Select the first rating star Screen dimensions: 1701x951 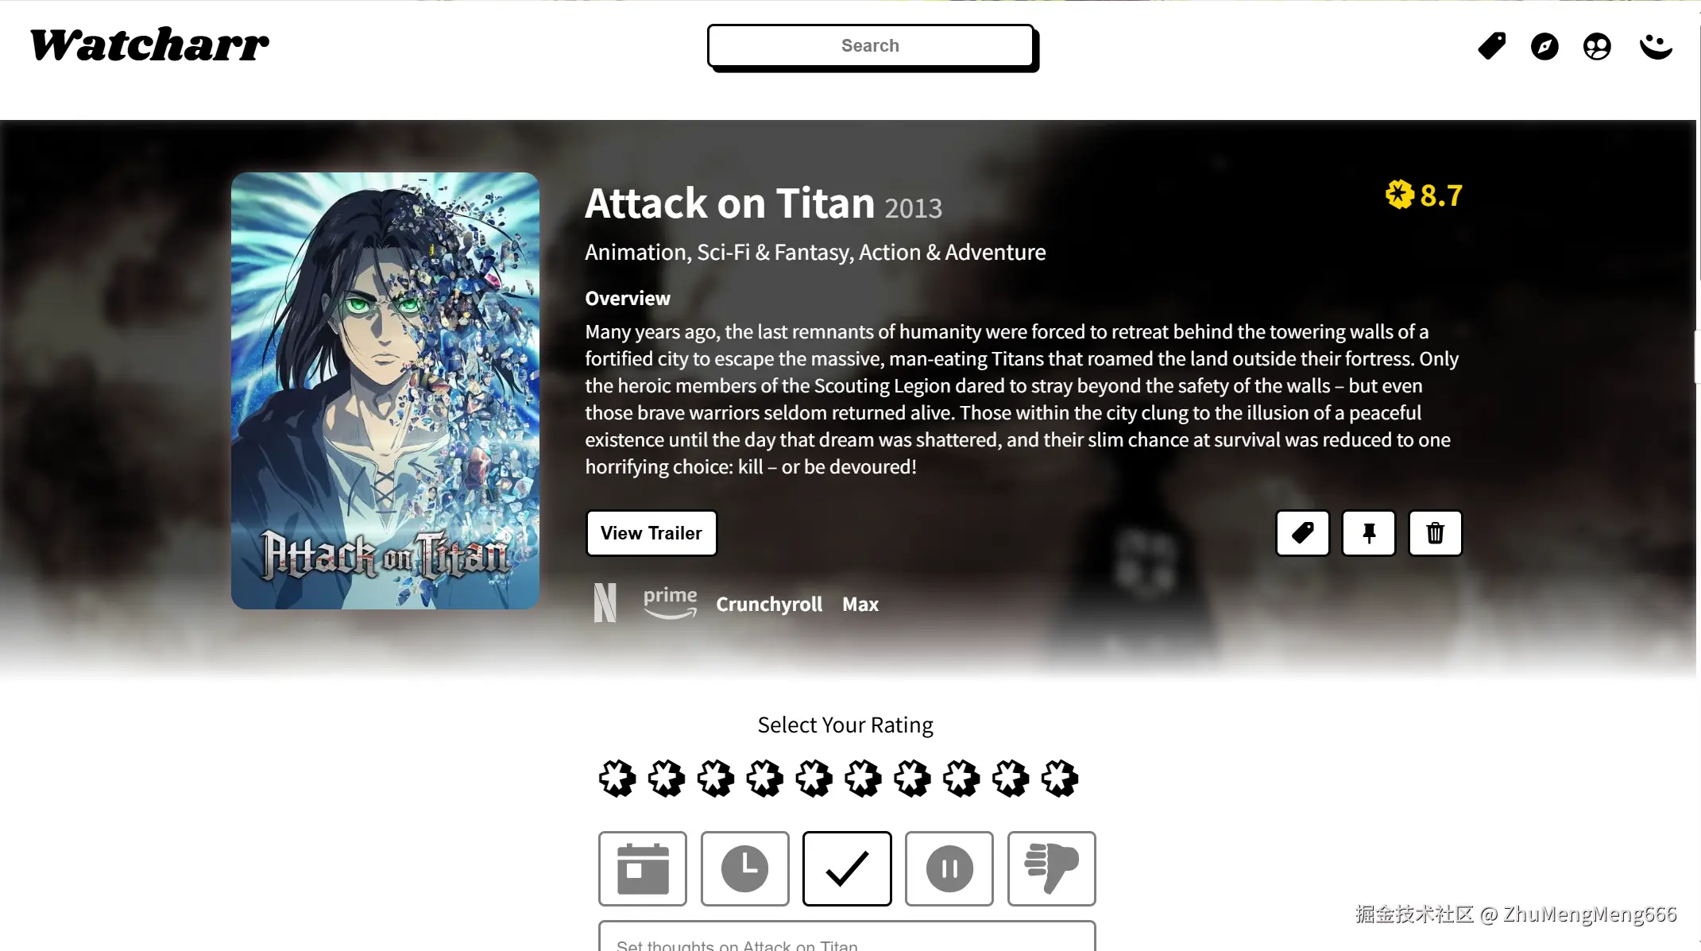[617, 779]
